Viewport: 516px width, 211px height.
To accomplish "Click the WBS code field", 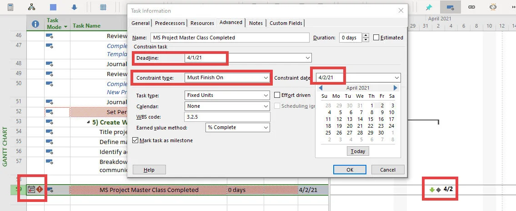I will 227,117.
